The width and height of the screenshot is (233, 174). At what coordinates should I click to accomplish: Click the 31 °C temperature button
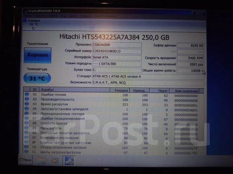(x=37, y=78)
